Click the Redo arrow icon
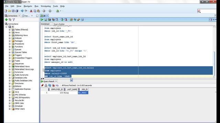This screenshot has height=123, width=220. tap(26, 11)
